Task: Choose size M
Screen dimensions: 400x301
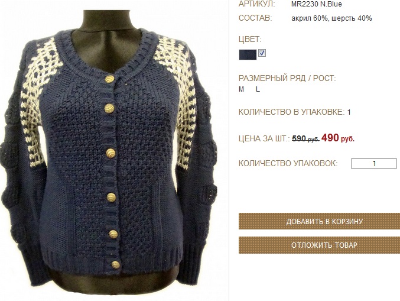Action: [241, 89]
